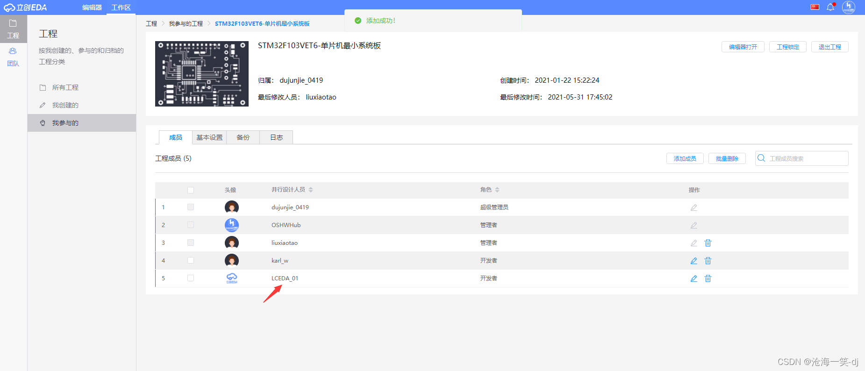Click the project title STM32F103VET6-单片机最小系统板

pyautogui.click(x=319, y=45)
